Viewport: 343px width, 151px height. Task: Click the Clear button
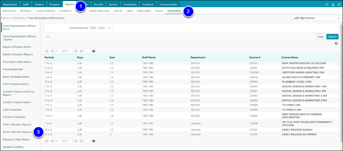coord(320,37)
